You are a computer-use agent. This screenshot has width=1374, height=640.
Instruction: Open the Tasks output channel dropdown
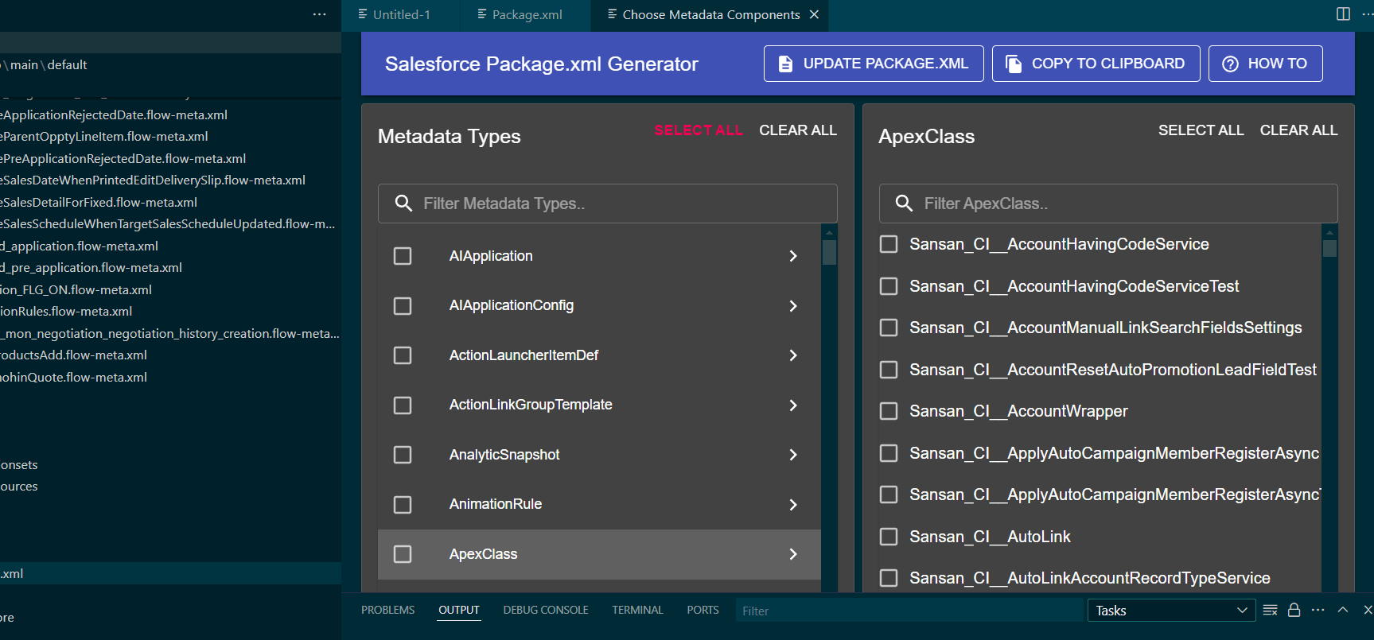(x=1171, y=611)
